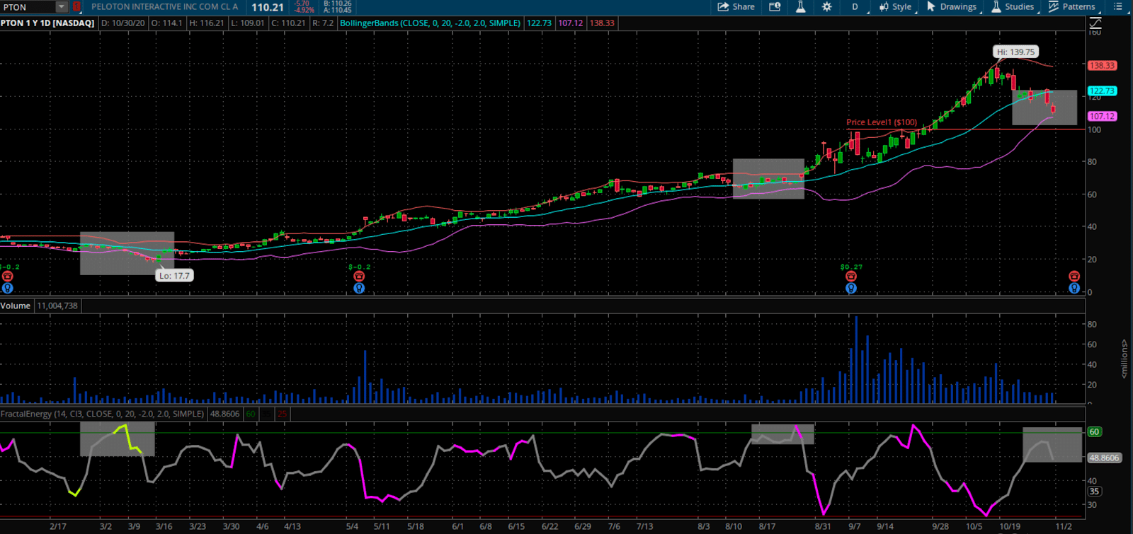Click the red 25 level in FractalEnergy header
Screen dimensions: 1133x534
click(x=282, y=414)
